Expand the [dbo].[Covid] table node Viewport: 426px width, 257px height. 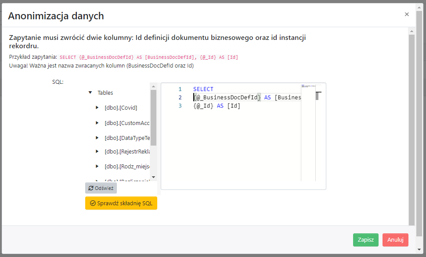[97, 107]
